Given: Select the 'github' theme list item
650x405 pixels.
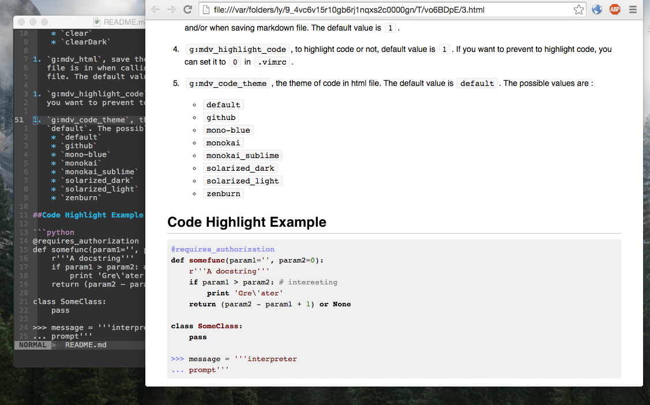Looking at the screenshot, I should click(x=221, y=118).
